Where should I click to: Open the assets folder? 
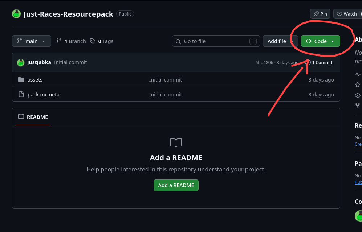click(35, 80)
